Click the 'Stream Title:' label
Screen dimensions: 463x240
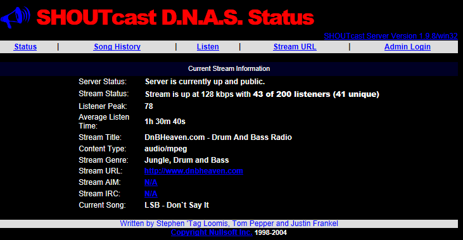coord(100,137)
